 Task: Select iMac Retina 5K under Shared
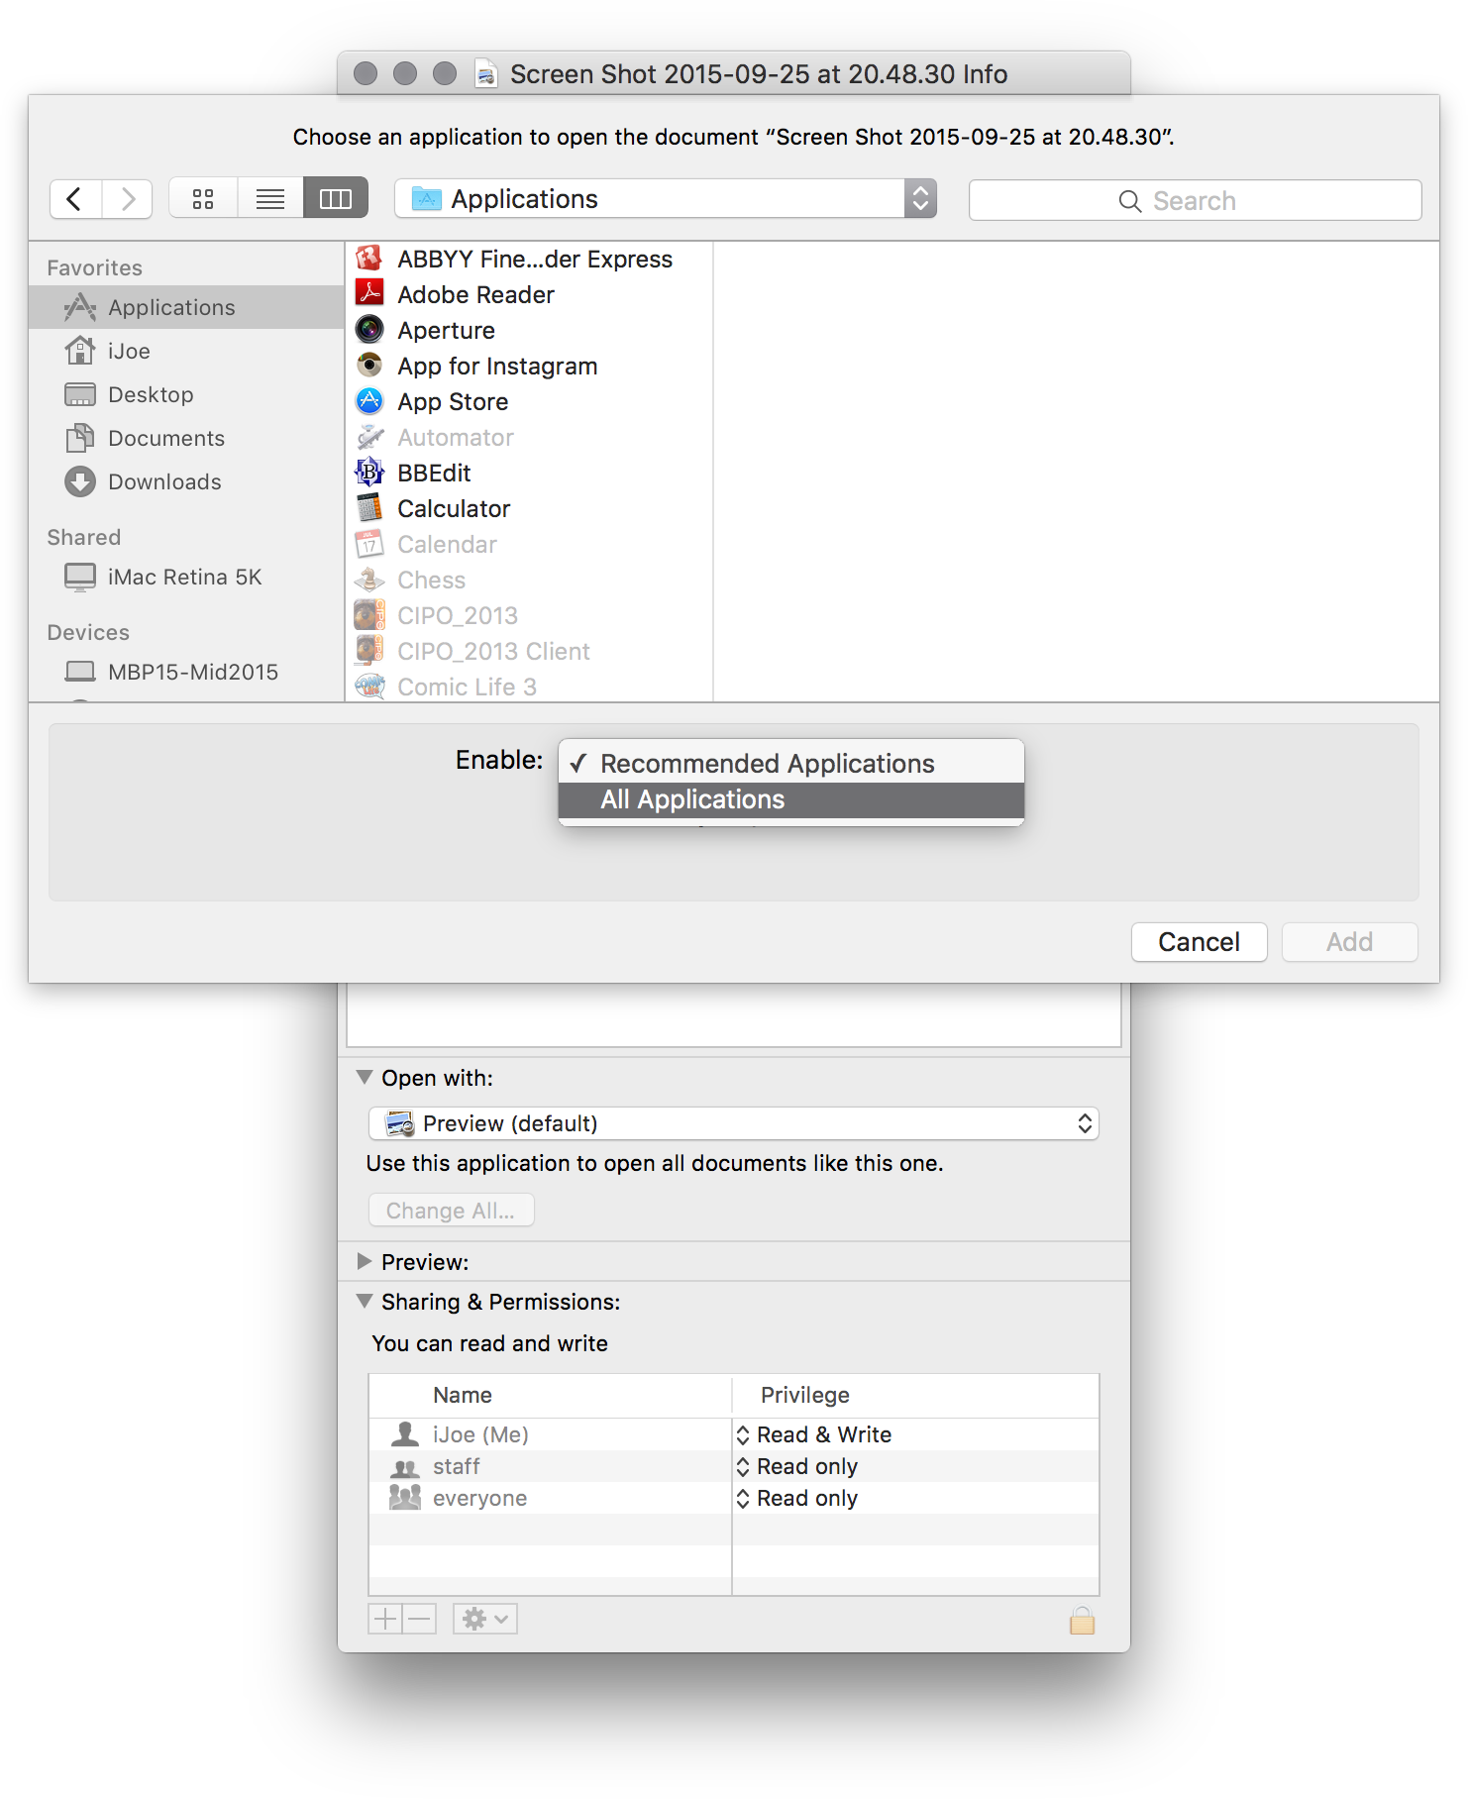(x=186, y=577)
